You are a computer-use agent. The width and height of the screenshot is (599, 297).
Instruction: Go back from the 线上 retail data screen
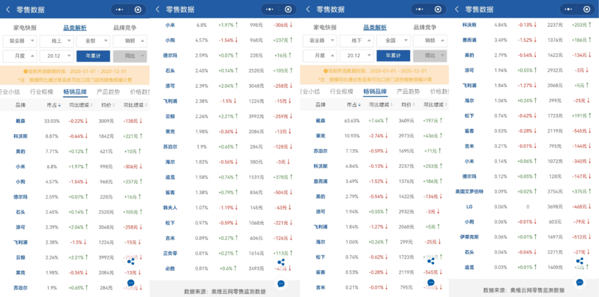click(x=8, y=9)
